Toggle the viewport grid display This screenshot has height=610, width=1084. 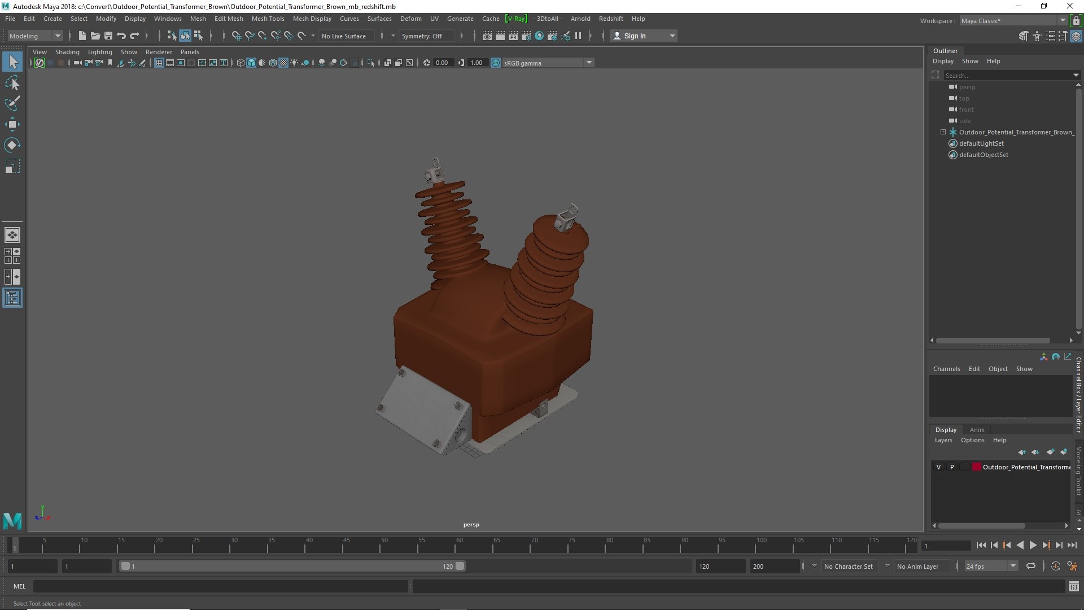click(x=159, y=63)
